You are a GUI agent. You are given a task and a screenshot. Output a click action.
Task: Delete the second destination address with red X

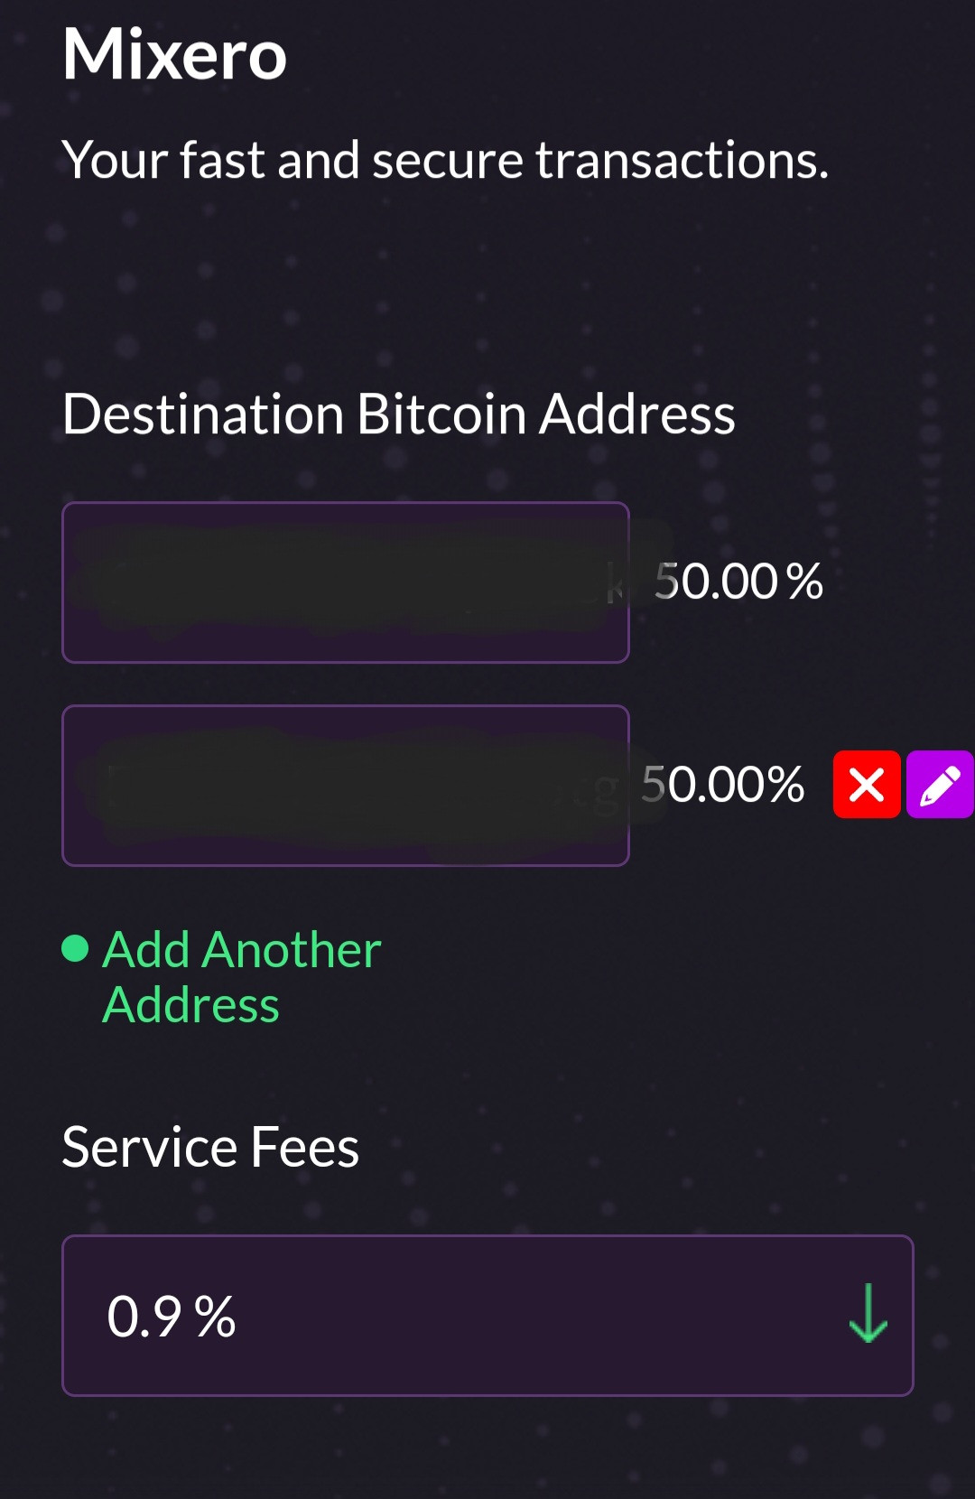(867, 784)
